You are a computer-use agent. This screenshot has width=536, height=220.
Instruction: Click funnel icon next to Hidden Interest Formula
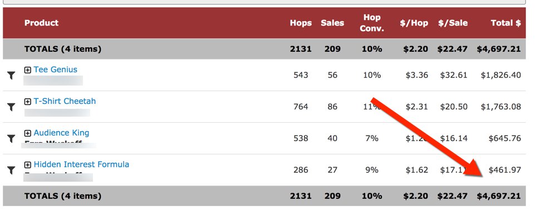pyautogui.click(x=11, y=170)
